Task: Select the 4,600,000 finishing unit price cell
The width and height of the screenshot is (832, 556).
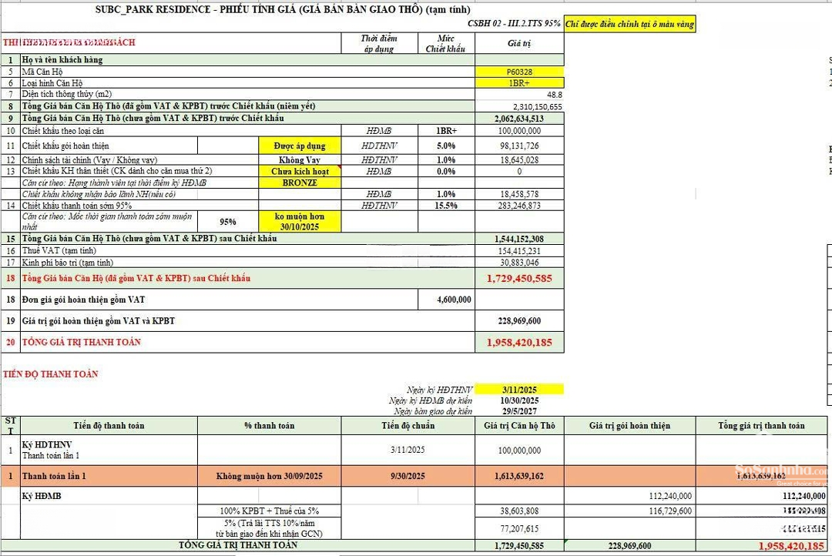Action: [447, 300]
